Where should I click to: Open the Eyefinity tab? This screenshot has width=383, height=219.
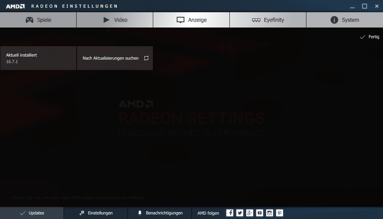tap(268, 20)
